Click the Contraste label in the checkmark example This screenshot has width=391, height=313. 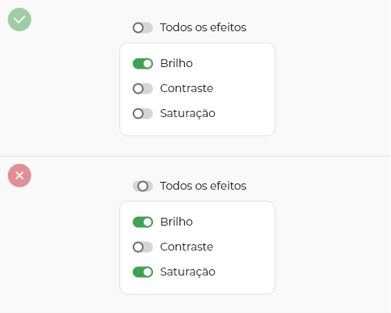(187, 88)
